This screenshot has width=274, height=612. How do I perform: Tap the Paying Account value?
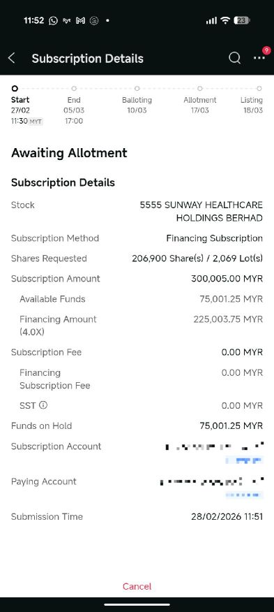[x=212, y=487]
